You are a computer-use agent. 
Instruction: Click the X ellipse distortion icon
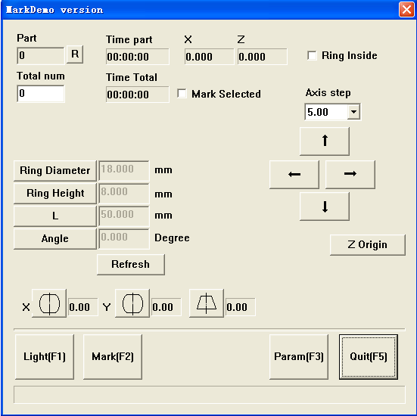click(x=49, y=303)
